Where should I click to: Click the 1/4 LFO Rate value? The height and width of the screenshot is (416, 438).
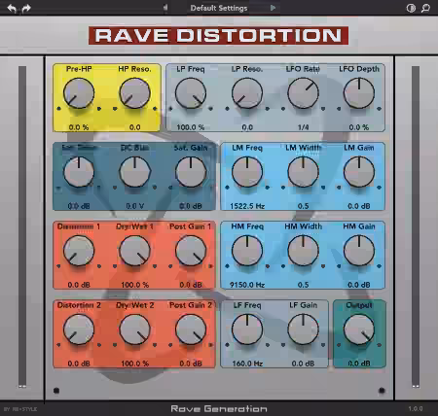coord(303,127)
